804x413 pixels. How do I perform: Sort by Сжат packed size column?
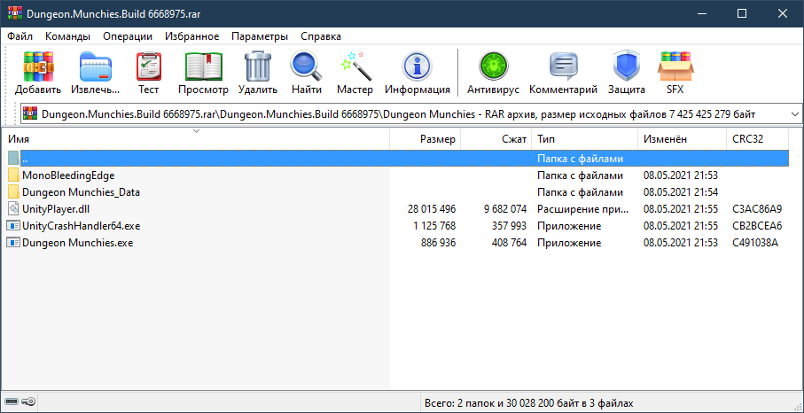point(496,139)
